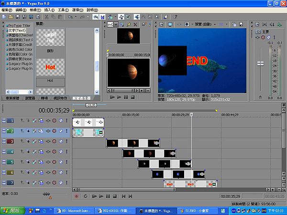Click the timeline Record button
This screenshot has height=215, width=287.
(77, 196)
